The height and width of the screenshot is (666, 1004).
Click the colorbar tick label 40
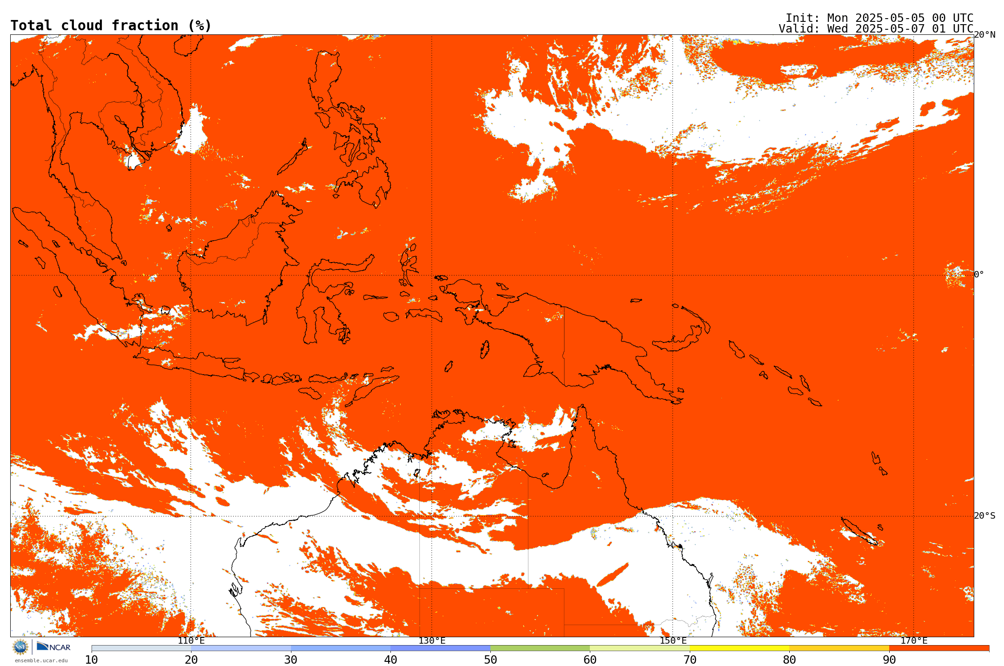[x=390, y=659]
